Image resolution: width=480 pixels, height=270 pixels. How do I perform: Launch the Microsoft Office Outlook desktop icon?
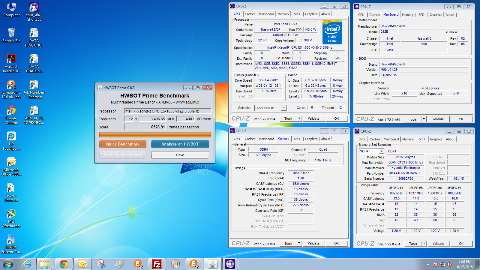point(11,166)
